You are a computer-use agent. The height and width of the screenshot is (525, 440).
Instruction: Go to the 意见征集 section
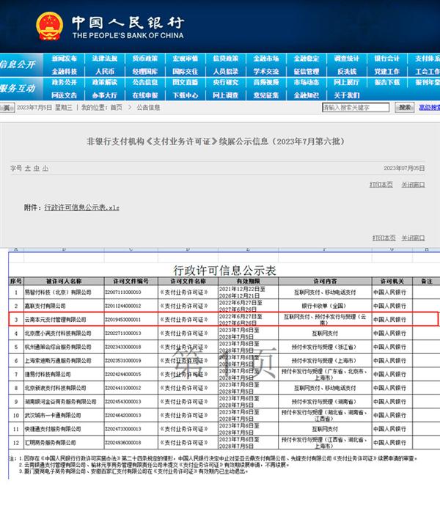(x=266, y=95)
